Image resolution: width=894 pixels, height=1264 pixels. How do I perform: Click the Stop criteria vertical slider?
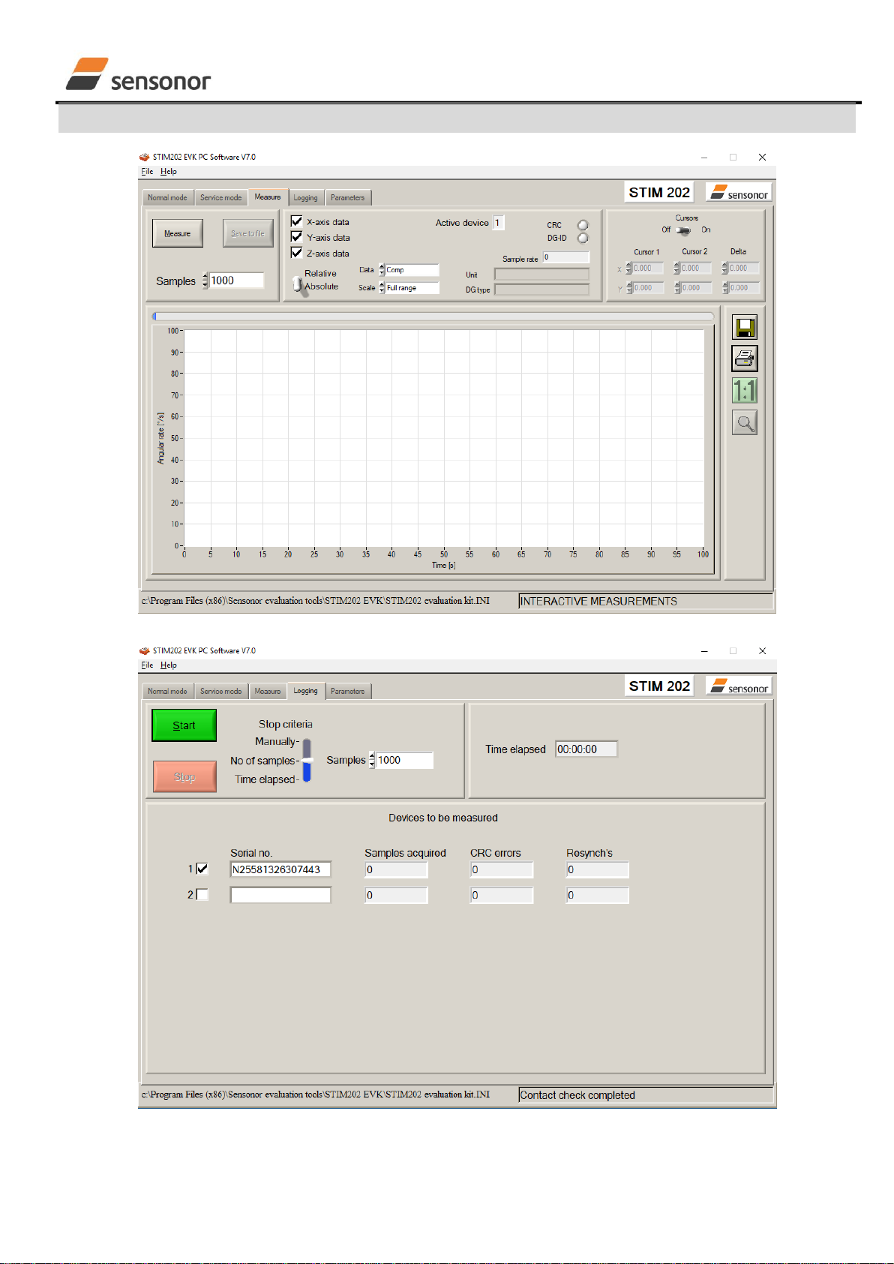coord(307,760)
